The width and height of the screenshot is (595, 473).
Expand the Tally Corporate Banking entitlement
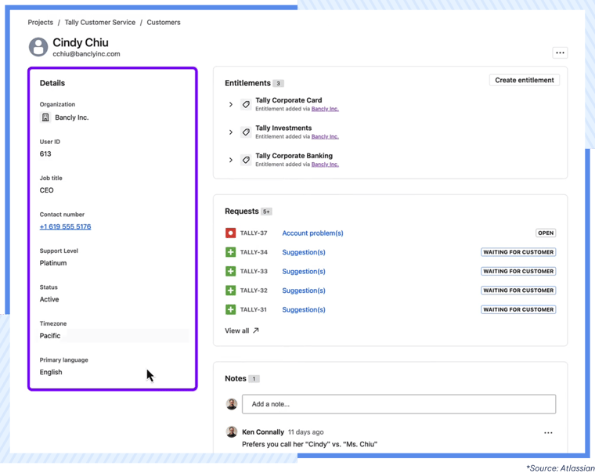(x=230, y=160)
